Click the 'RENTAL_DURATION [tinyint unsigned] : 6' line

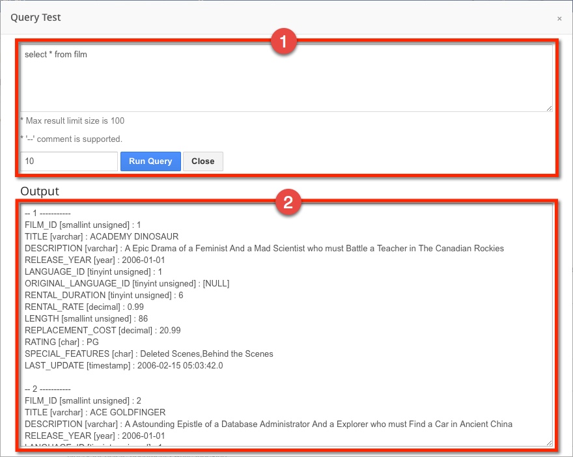click(x=104, y=295)
